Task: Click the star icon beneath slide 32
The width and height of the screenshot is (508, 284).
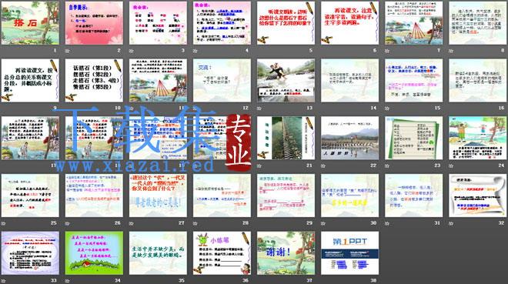Action: coord(451,223)
